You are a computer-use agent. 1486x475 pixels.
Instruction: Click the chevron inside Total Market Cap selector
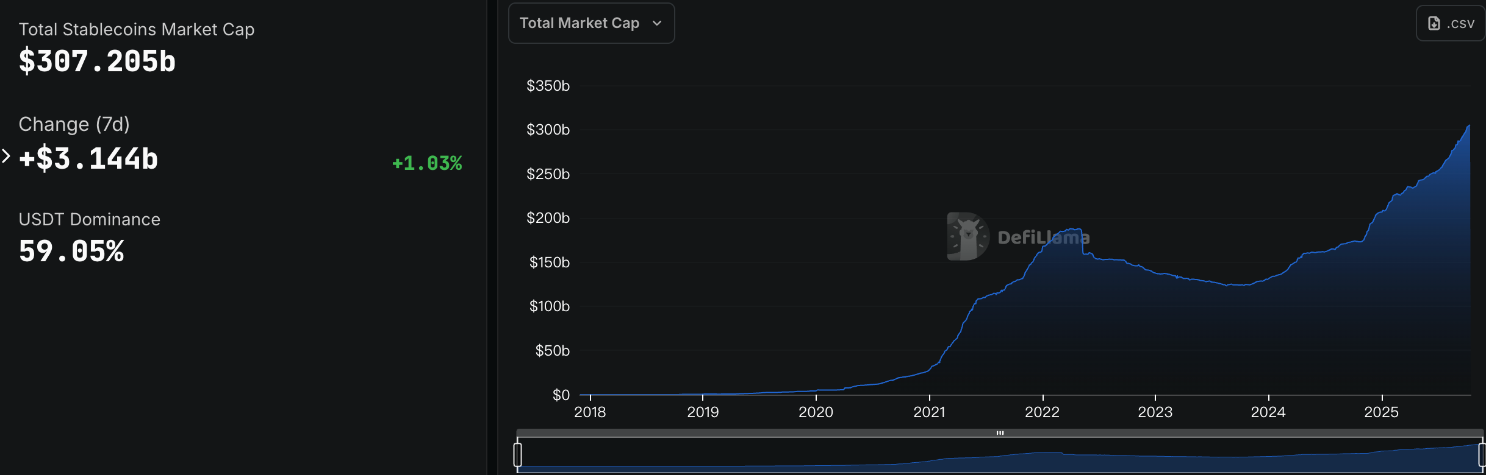(657, 23)
